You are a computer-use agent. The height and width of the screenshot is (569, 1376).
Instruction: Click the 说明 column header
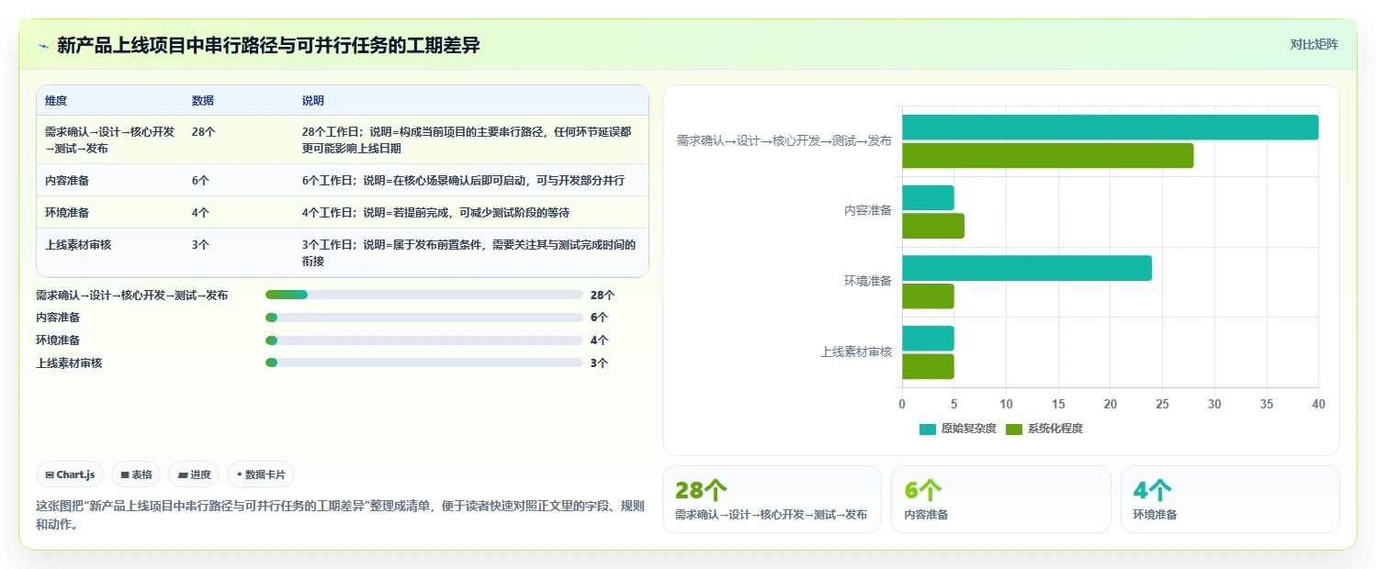click(313, 101)
